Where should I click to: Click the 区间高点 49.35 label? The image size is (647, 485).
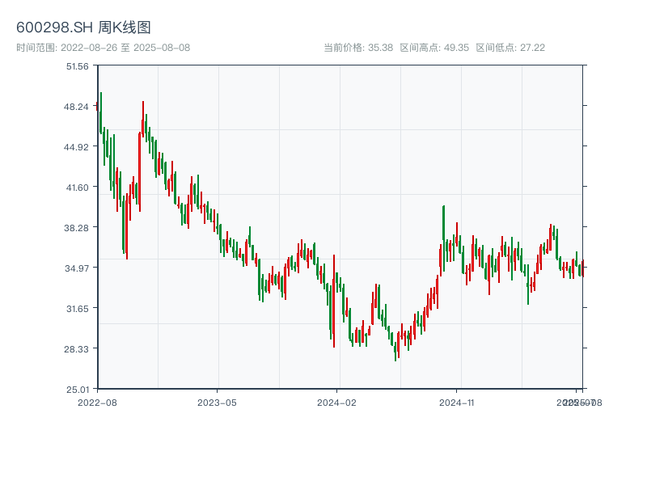434,48
